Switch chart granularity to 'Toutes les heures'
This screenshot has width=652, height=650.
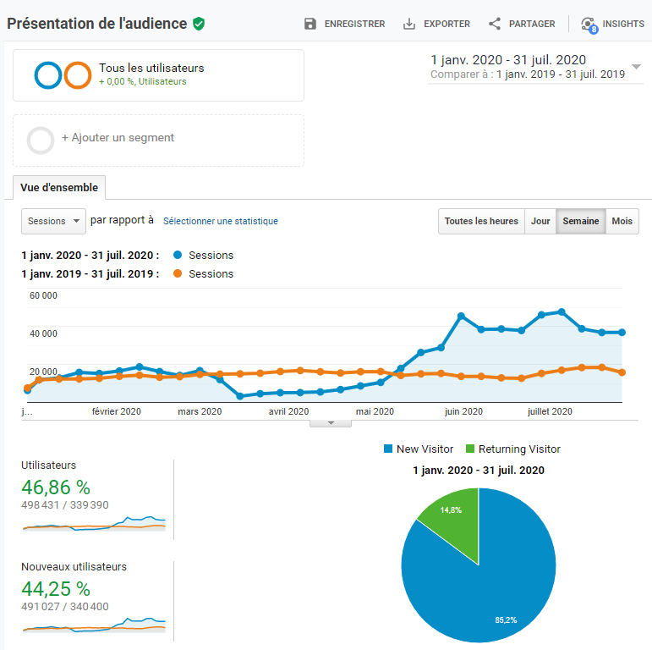coord(481,221)
